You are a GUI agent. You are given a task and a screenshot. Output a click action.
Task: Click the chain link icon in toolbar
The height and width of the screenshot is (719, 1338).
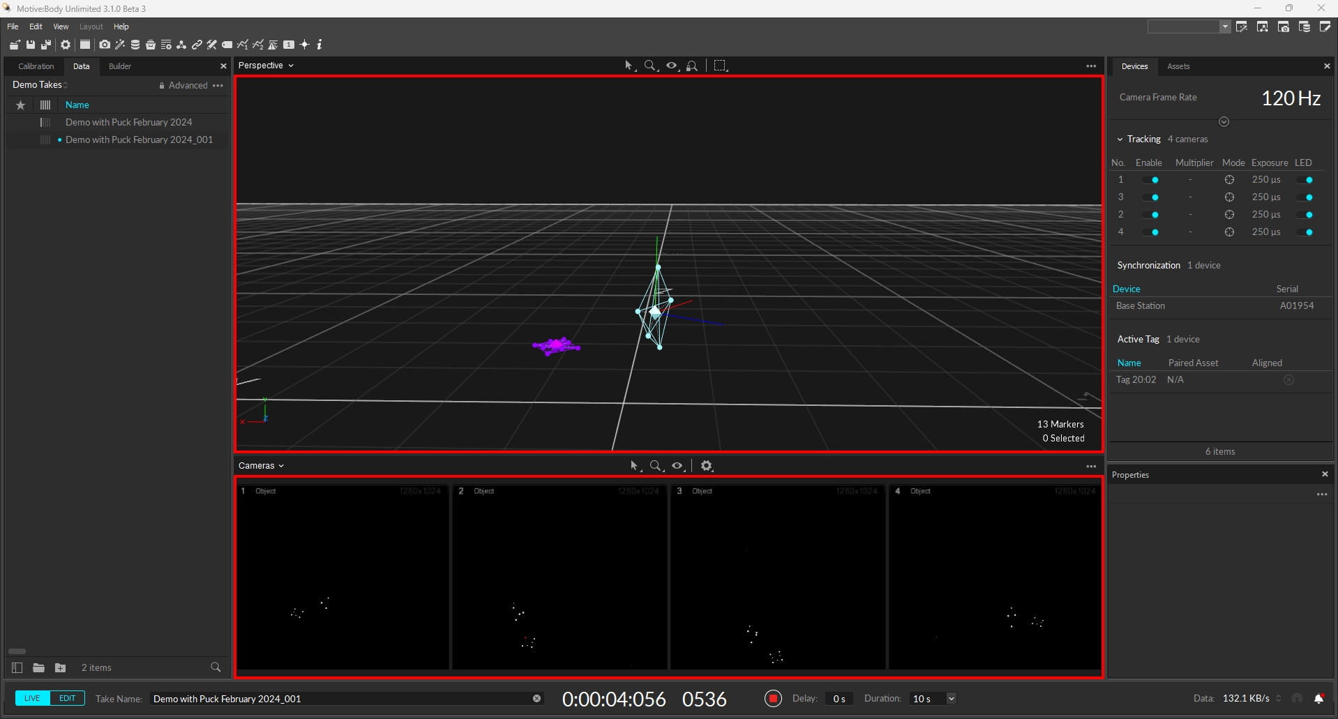point(197,45)
